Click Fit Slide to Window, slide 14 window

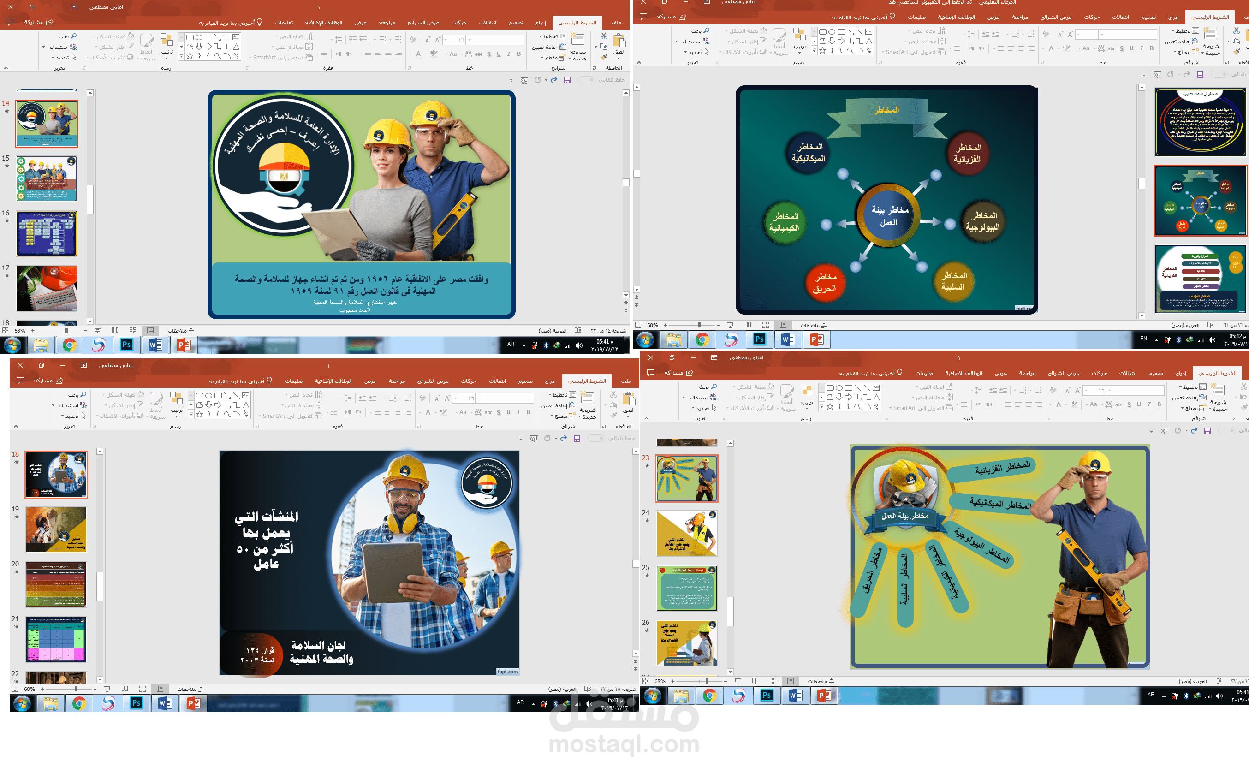(x=5, y=331)
